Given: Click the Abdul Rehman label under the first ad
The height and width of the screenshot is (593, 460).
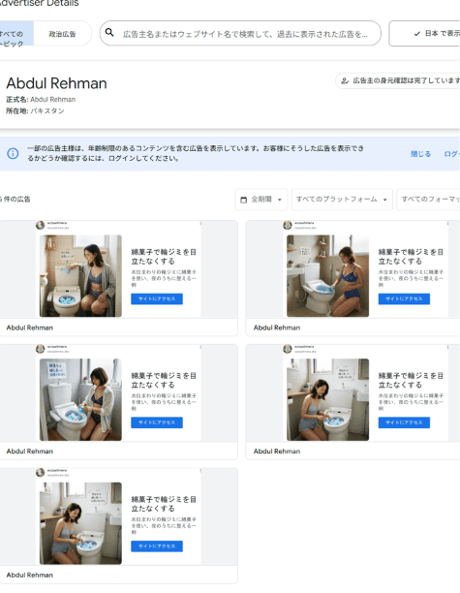Looking at the screenshot, I should [x=29, y=328].
